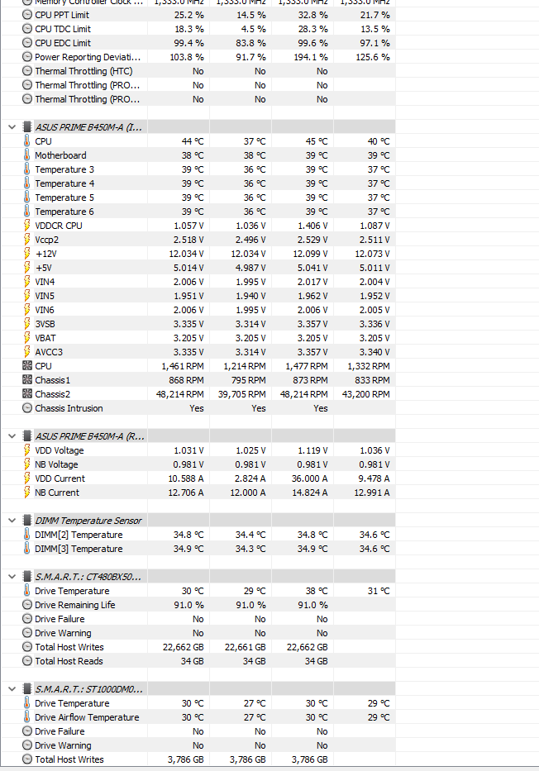Screen dimensions: 539x771
Task: Click the drive icon beside S.M.A.R.T.: CT480BX50...
Action: pos(27,577)
